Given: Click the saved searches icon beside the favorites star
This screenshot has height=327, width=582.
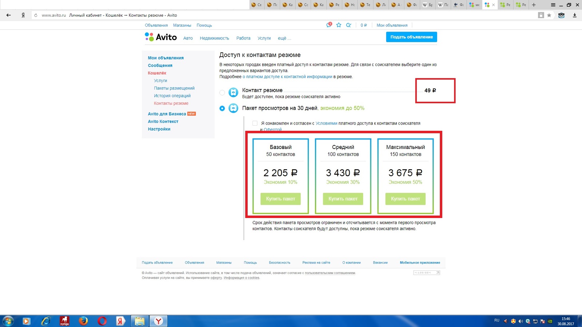Looking at the screenshot, I should tap(348, 25).
